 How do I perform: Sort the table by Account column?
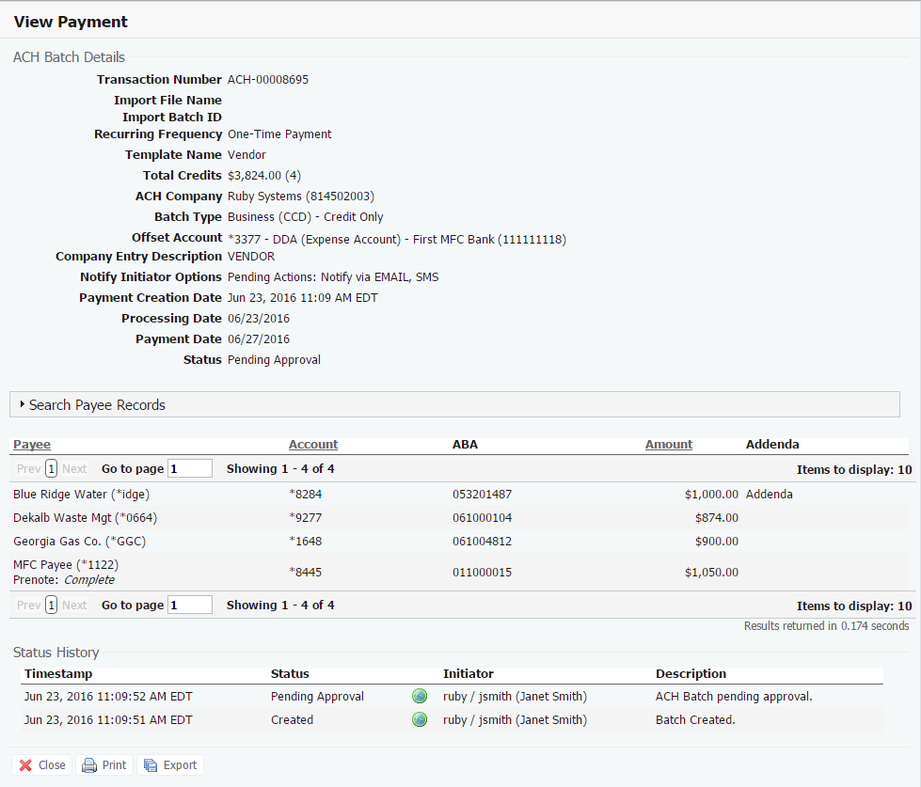tap(313, 445)
